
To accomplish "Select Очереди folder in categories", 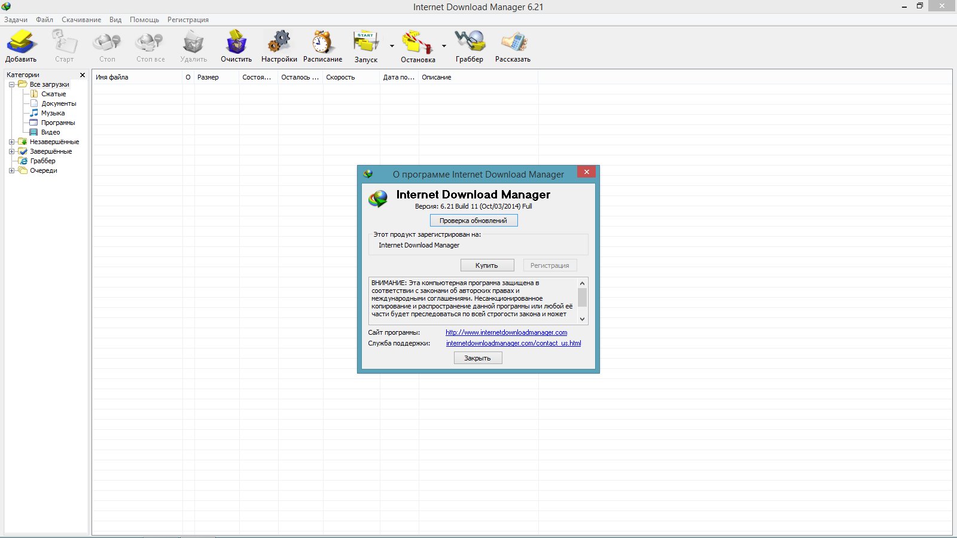I will pyautogui.click(x=43, y=170).
